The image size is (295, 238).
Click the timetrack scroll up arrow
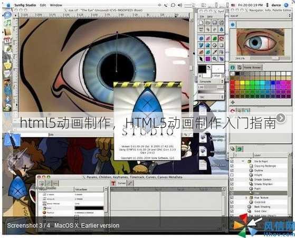pyautogui.click(x=224, y=188)
